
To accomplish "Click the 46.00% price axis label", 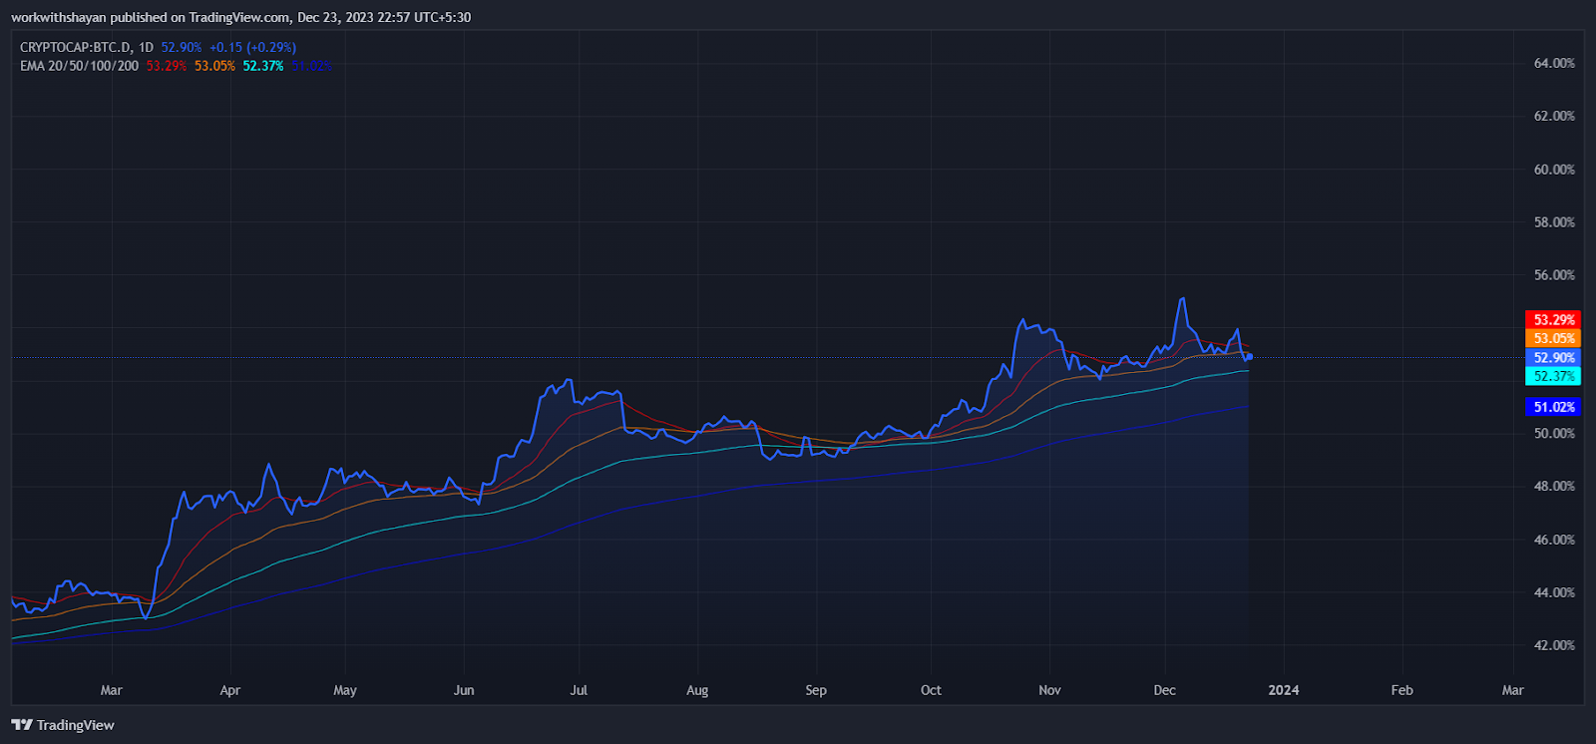I will coord(1554,540).
